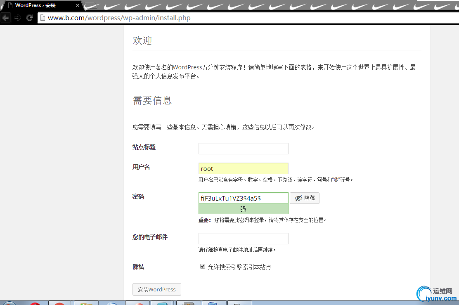
Task: Click the 站点标题 input field
Action: [243, 149]
